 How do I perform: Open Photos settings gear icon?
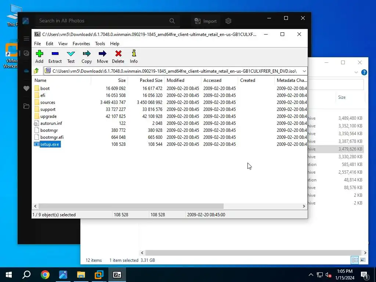[228, 21]
